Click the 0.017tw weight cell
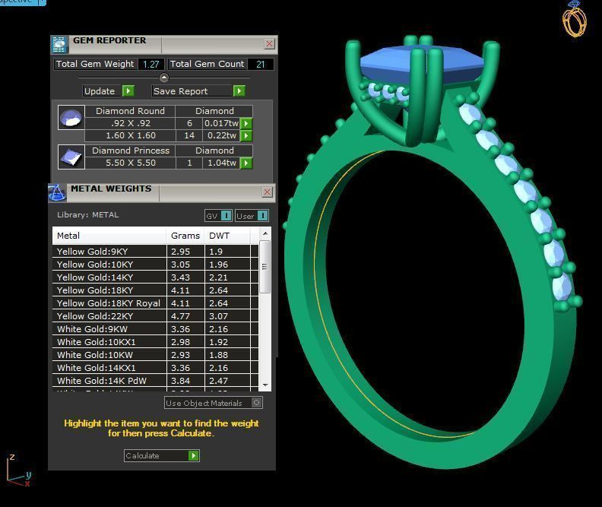The height and width of the screenshot is (507, 602). [x=221, y=123]
